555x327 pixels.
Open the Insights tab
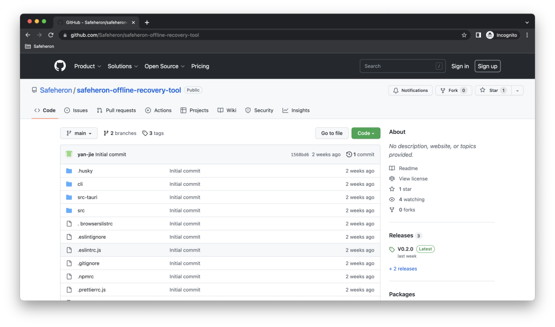click(296, 110)
